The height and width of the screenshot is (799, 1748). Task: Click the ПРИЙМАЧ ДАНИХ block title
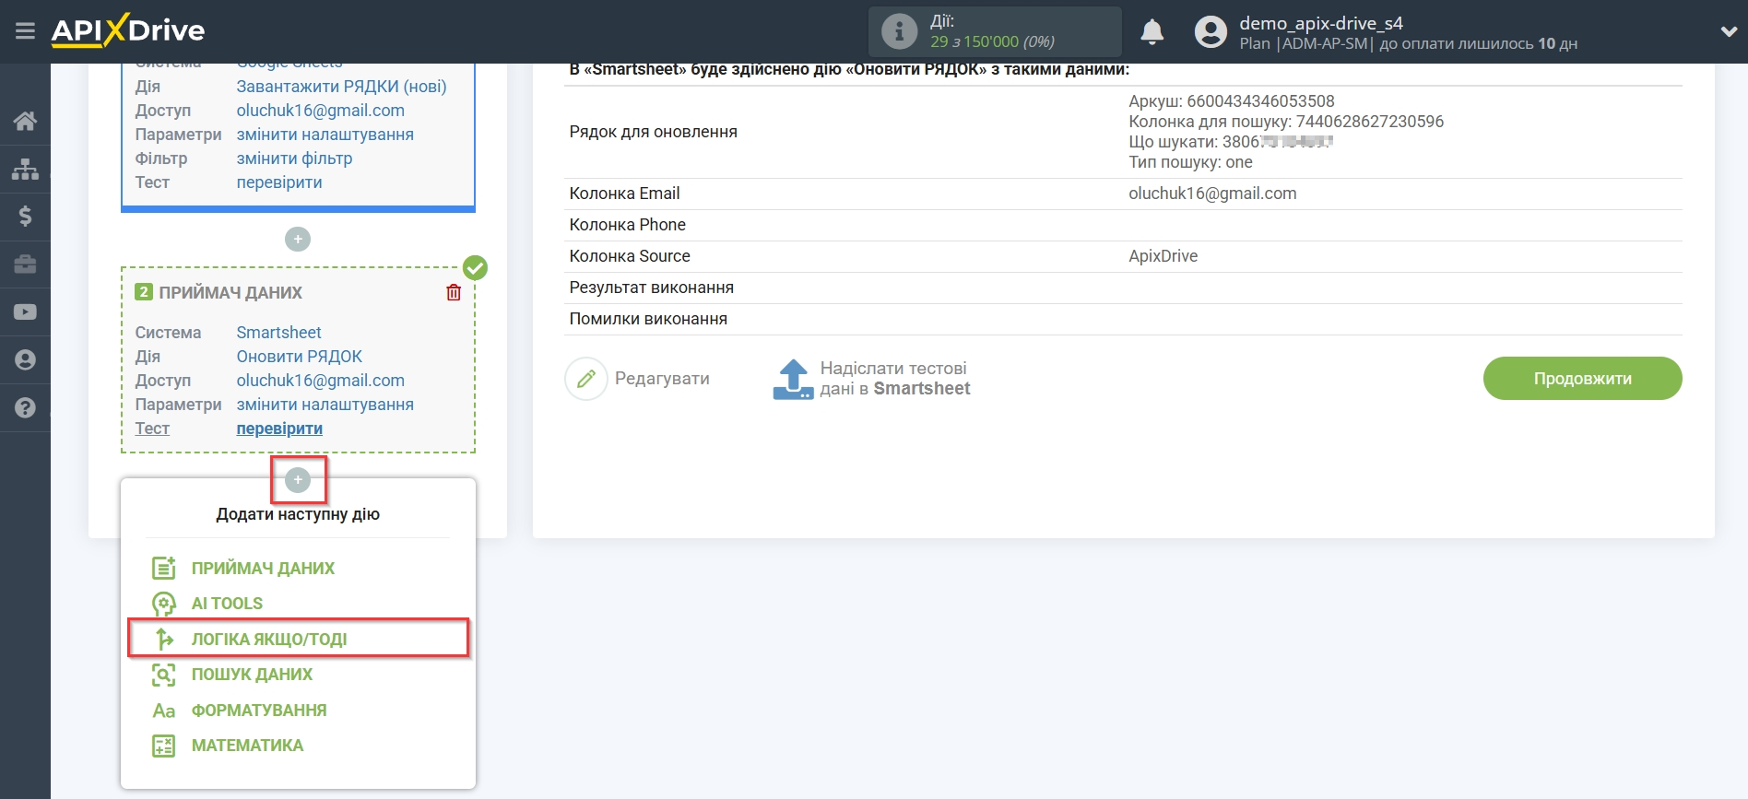[x=230, y=292]
